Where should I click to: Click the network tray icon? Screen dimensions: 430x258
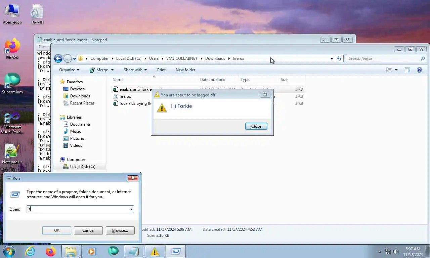(x=388, y=252)
